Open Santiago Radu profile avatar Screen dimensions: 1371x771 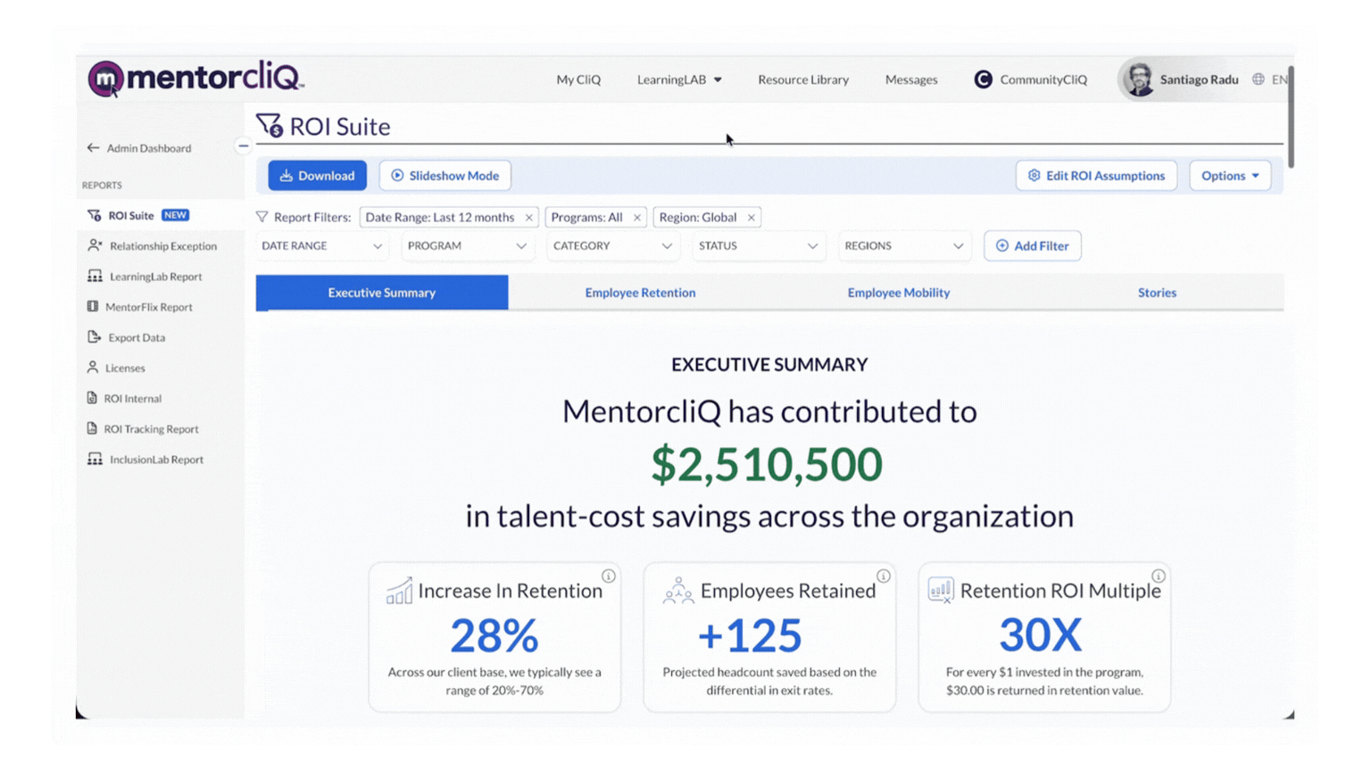tap(1138, 79)
